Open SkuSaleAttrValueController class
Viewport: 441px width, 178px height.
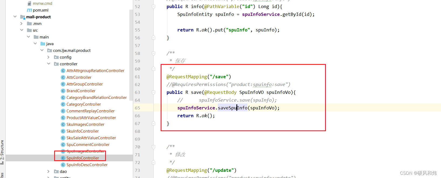pos(91,138)
